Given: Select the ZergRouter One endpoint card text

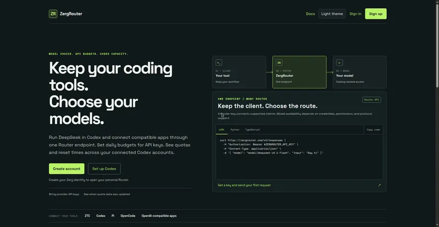Looking at the screenshot, I should pos(284,82).
